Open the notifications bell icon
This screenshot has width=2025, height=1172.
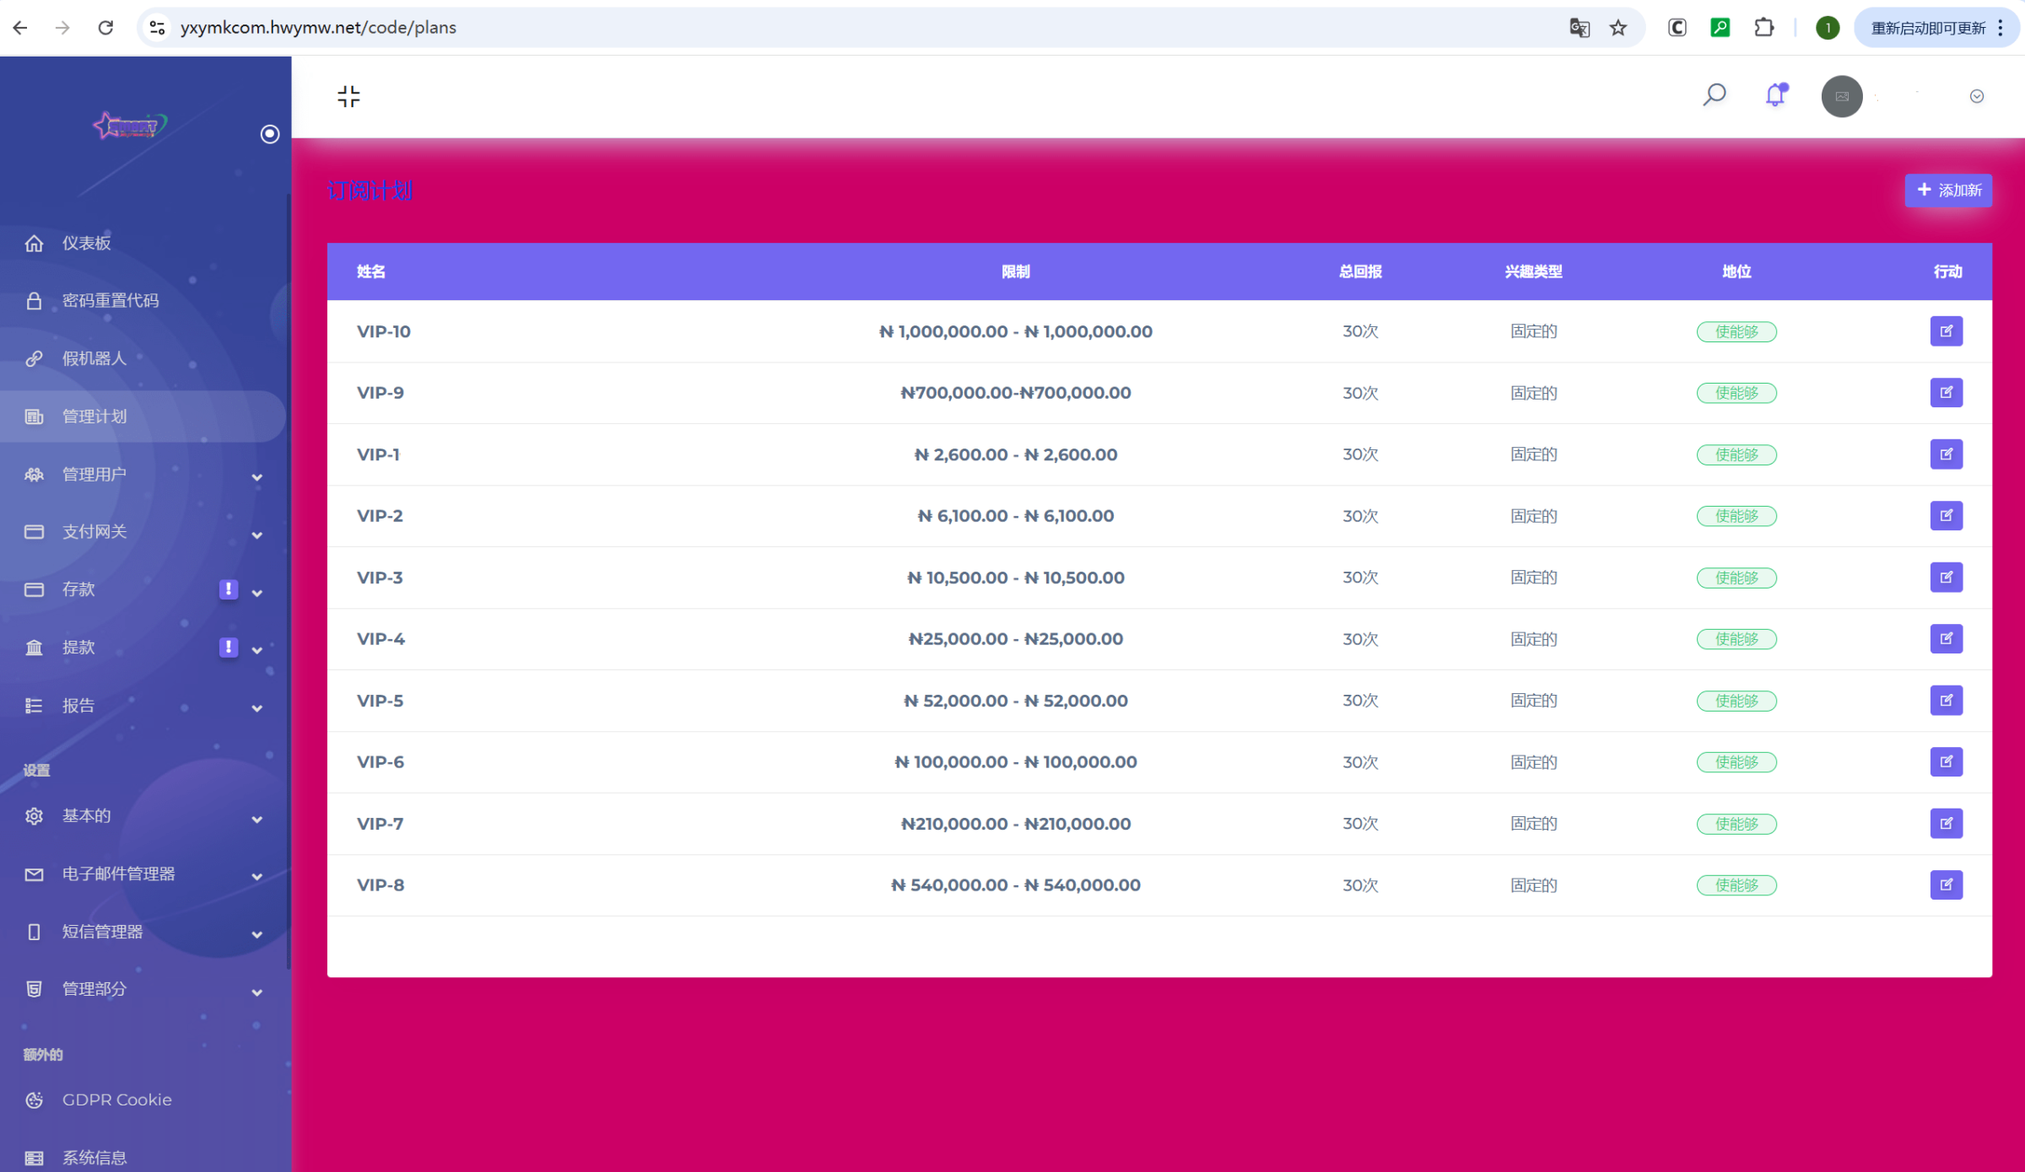tap(1775, 95)
